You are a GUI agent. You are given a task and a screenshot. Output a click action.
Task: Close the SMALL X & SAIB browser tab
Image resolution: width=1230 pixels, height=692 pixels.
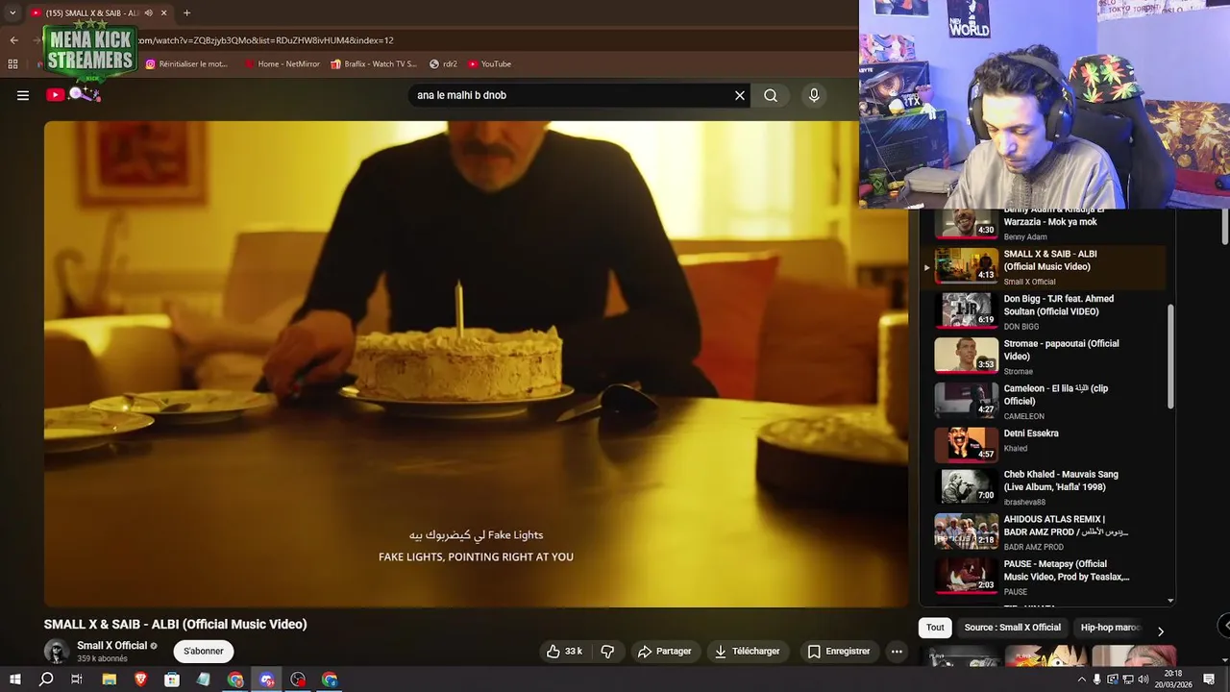pos(164,12)
